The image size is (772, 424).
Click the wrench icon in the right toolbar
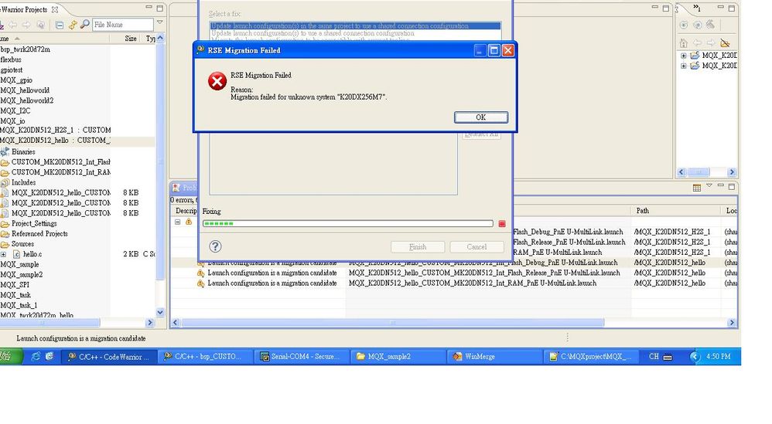710,24
